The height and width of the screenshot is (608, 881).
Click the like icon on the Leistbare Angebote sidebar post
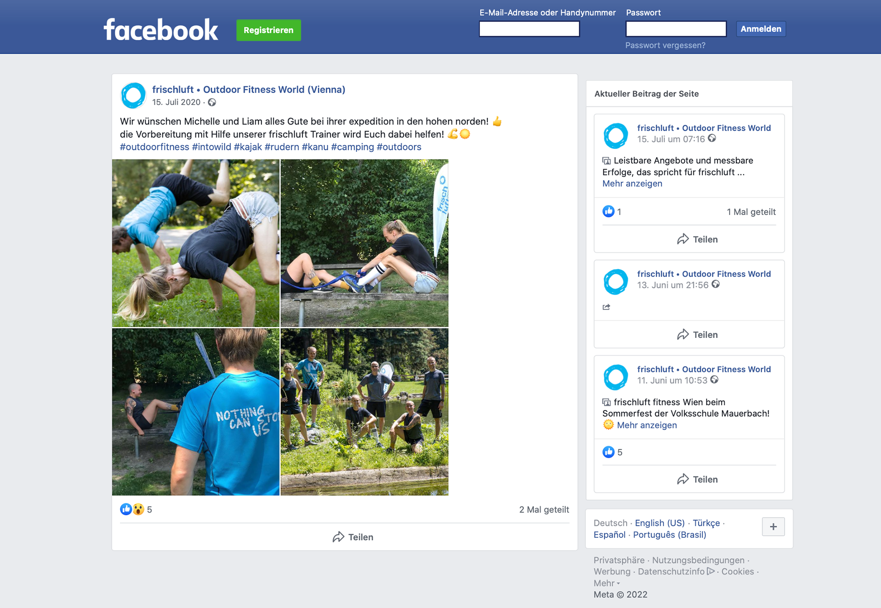click(x=608, y=211)
